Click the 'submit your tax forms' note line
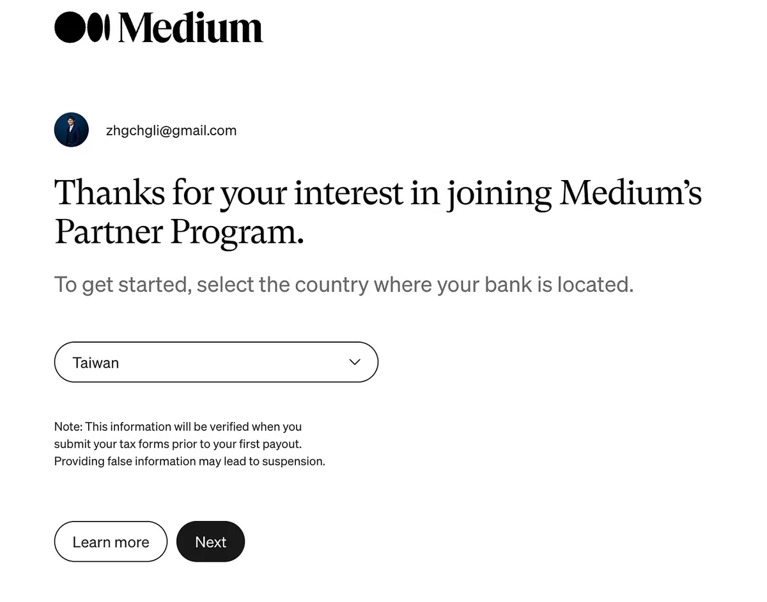Screen dimensions: 767x602 point(178,444)
